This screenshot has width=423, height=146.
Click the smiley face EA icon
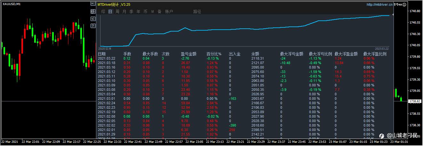coord(404,4)
